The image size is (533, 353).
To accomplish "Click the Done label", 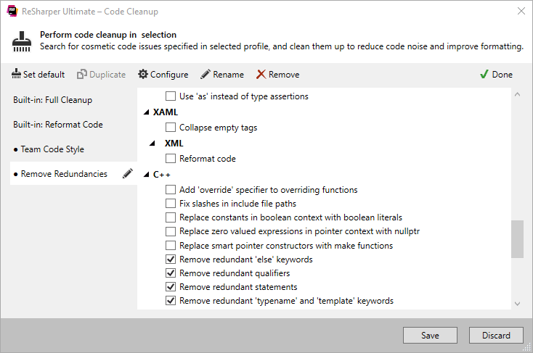I will pyautogui.click(x=502, y=75).
